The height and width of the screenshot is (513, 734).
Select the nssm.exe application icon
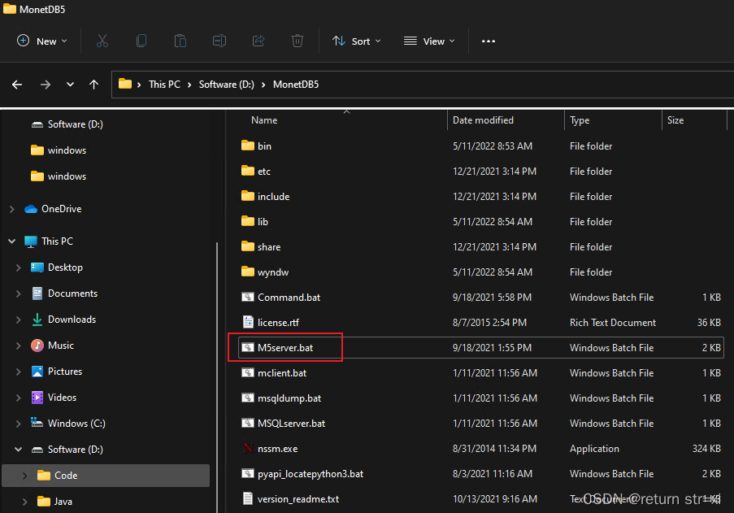coord(248,449)
